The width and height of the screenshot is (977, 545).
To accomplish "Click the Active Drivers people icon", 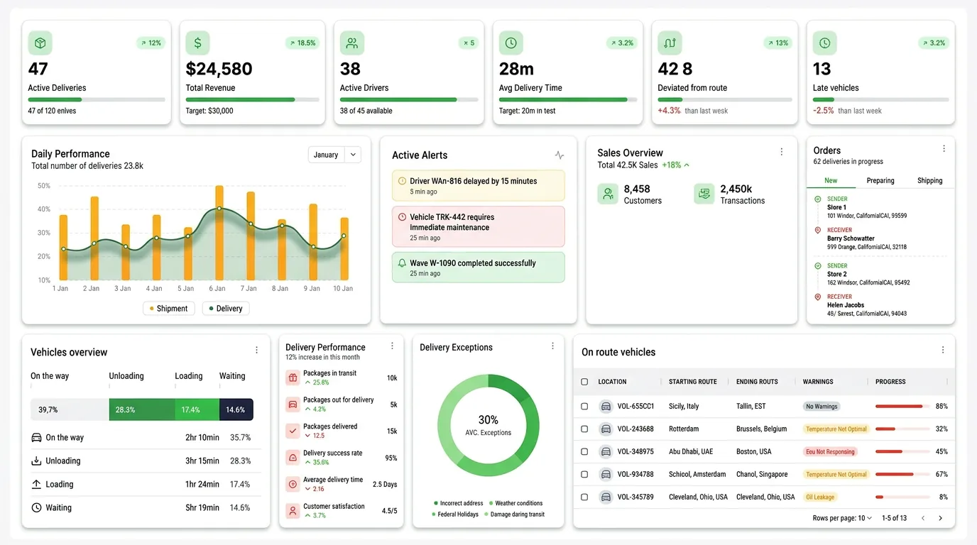I will [352, 43].
